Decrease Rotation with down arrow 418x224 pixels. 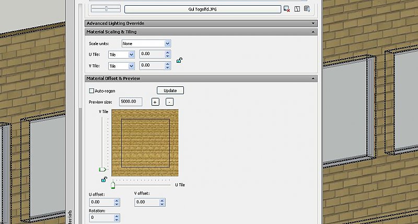point(117,219)
